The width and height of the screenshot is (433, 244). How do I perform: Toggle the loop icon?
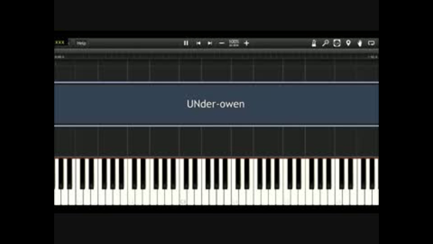pyautogui.click(x=371, y=43)
